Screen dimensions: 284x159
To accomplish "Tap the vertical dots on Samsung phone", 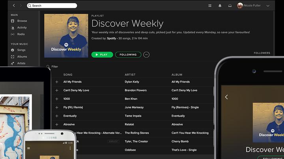I will tap(70, 148).
